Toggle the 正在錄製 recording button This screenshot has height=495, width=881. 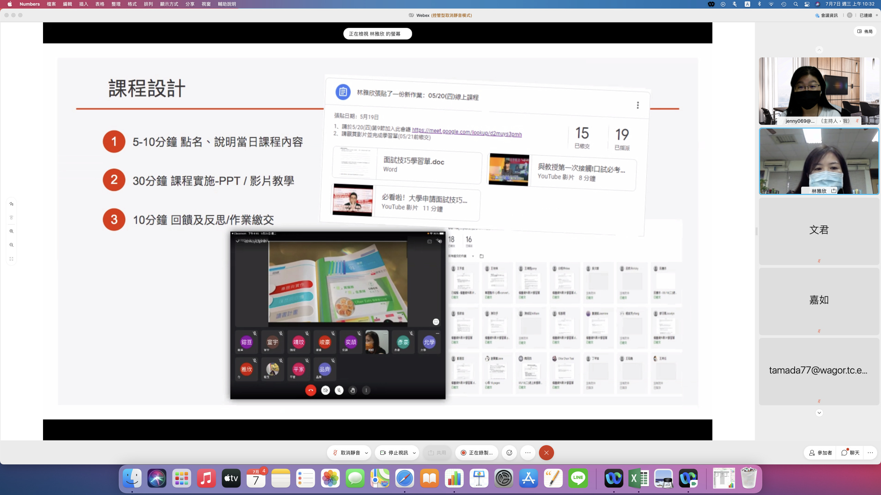477,453
